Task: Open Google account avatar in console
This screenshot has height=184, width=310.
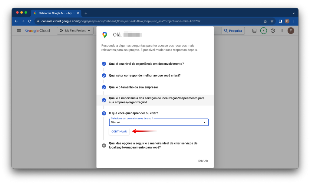Action: click(291, 31)
